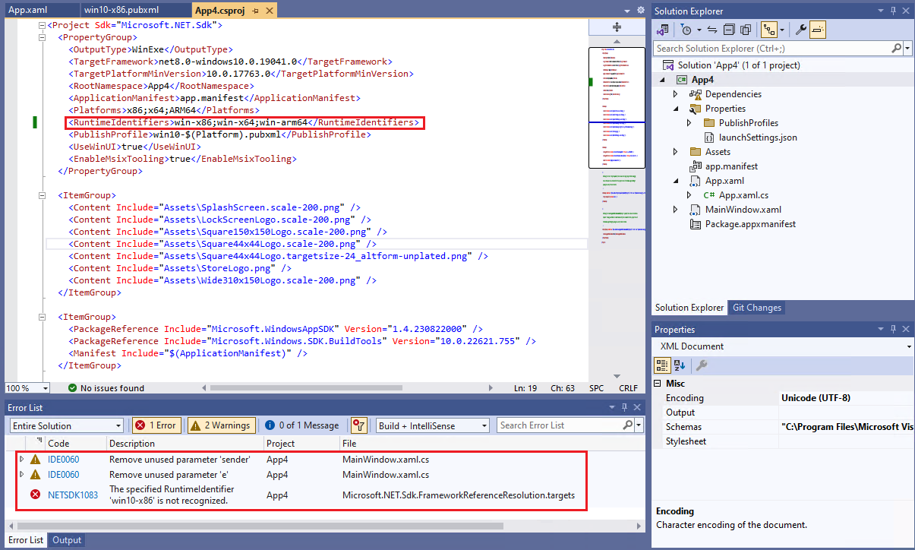Switch to the Git Changes tab
The width and height of the screenshot is (915, 550).
click(x=756, y=308)
